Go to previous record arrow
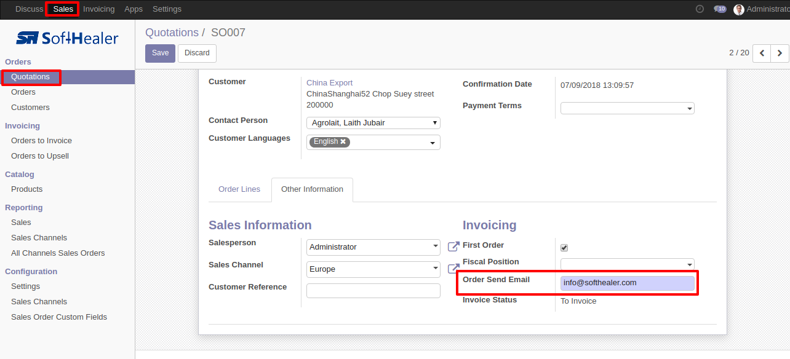 (762, 53)
